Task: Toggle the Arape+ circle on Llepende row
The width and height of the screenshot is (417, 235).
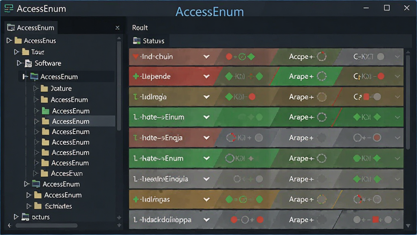Action: pos(322,76)
